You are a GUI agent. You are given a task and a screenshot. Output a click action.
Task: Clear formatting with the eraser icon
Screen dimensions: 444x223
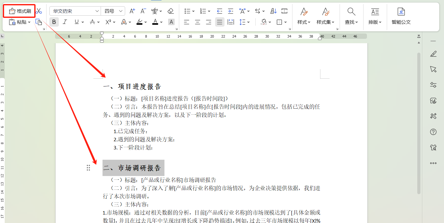171,11
